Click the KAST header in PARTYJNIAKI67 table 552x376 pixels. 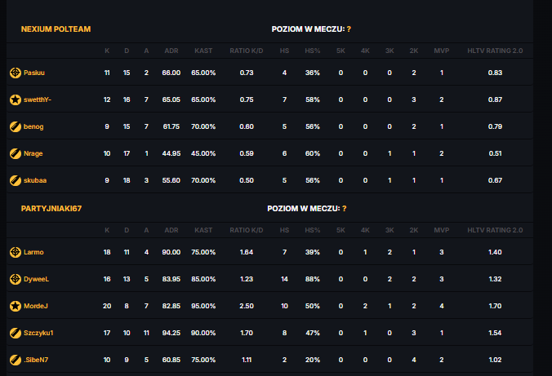[203, 230]
